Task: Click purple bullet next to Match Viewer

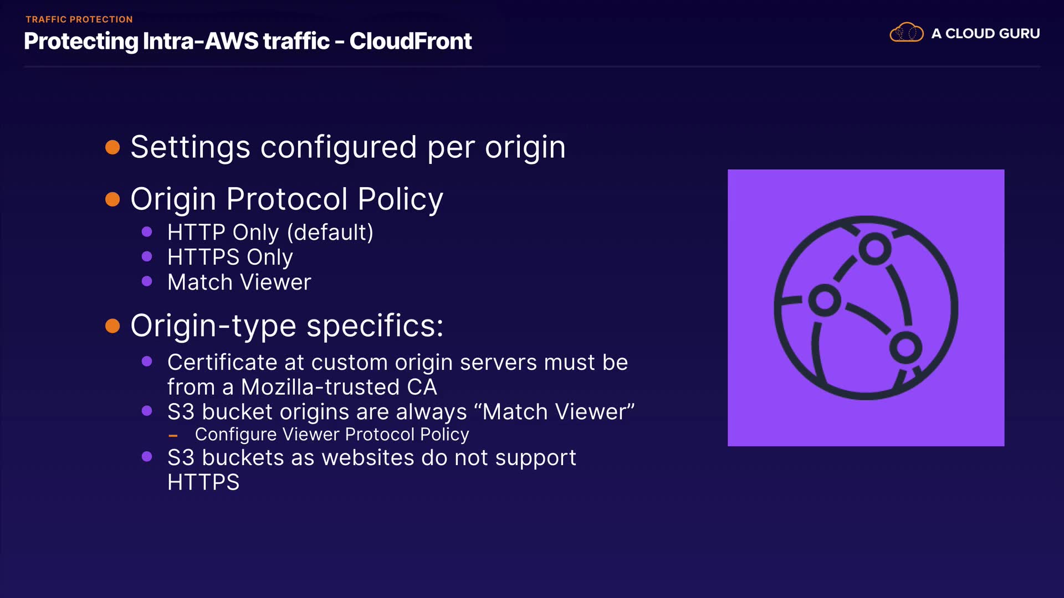Action: pos(147,281)
